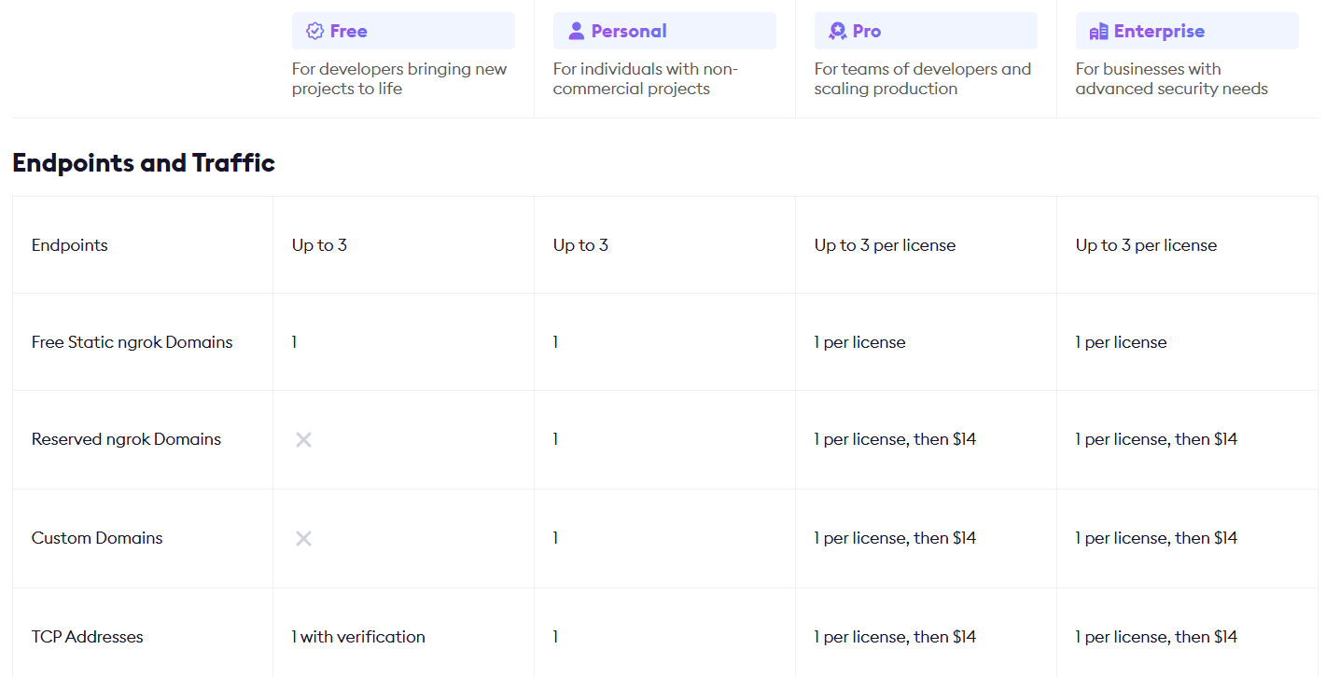Click the Endpoints and Traffic heading

tap(144, 163)
